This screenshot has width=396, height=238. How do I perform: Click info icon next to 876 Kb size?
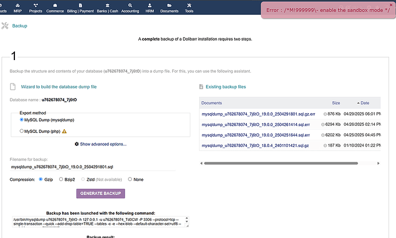(x=325, y=114)
